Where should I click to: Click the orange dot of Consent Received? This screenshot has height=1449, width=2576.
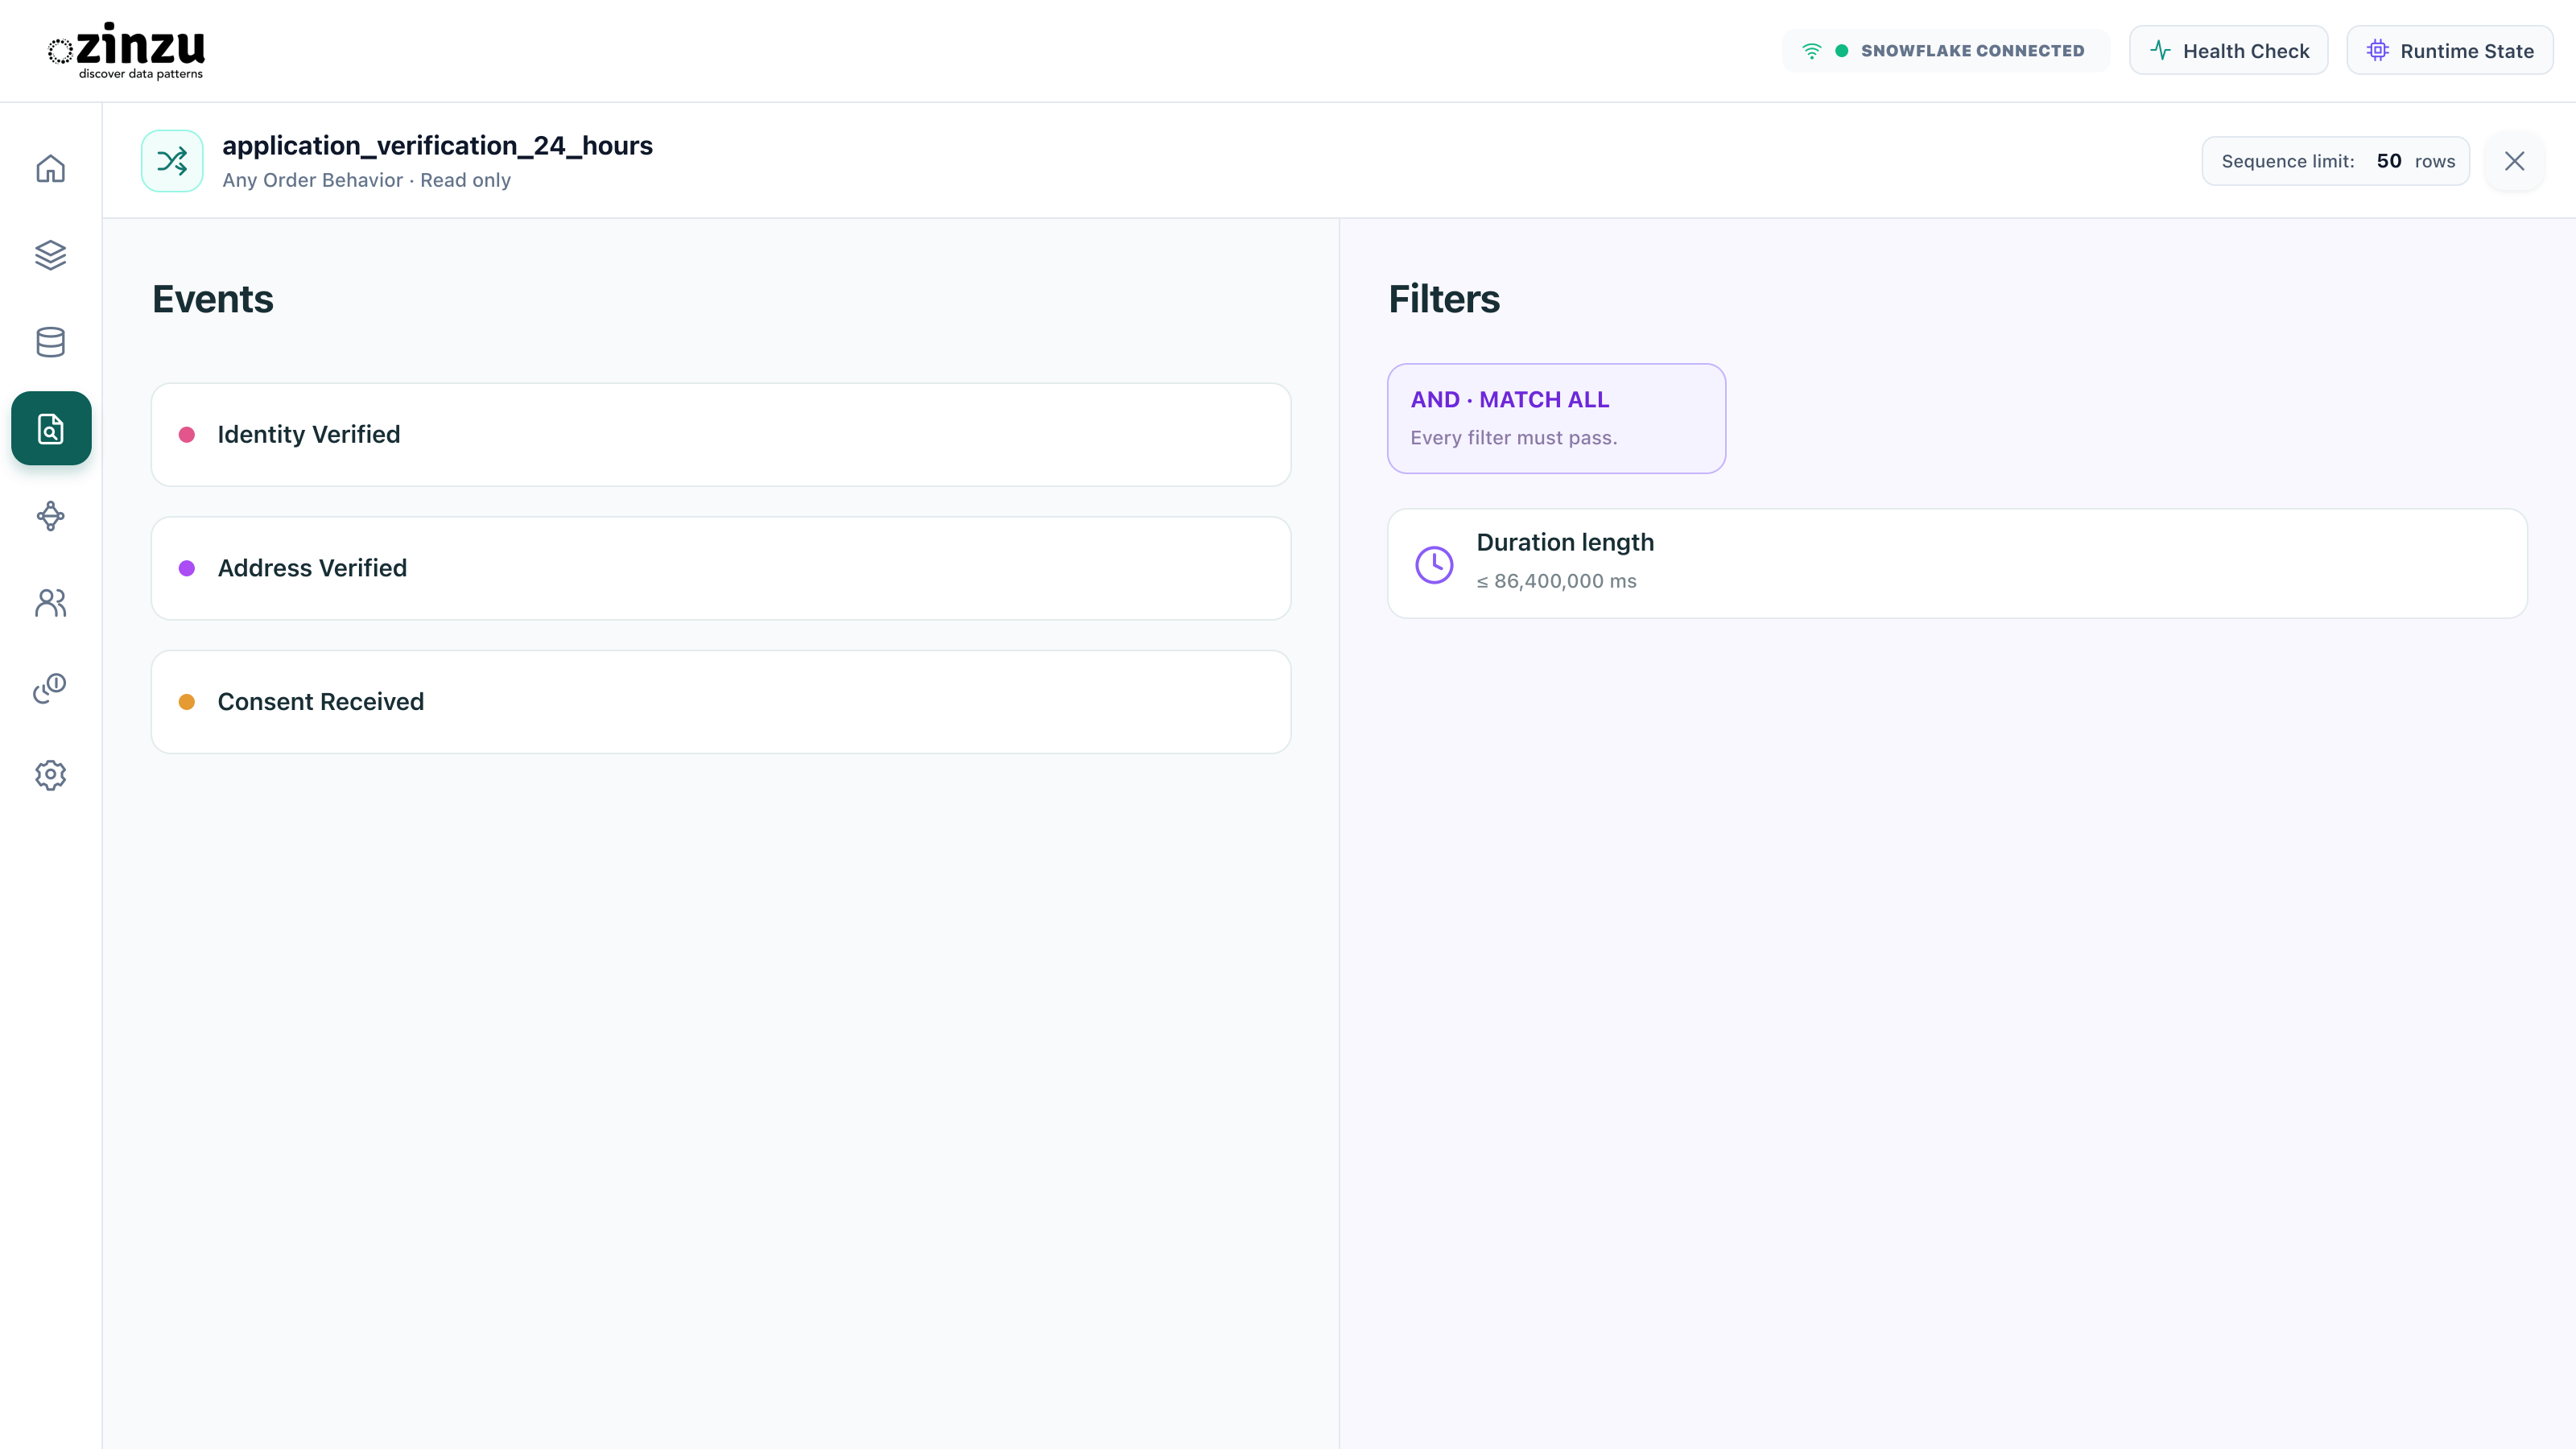pyautogui.click(x=186, y=702)
